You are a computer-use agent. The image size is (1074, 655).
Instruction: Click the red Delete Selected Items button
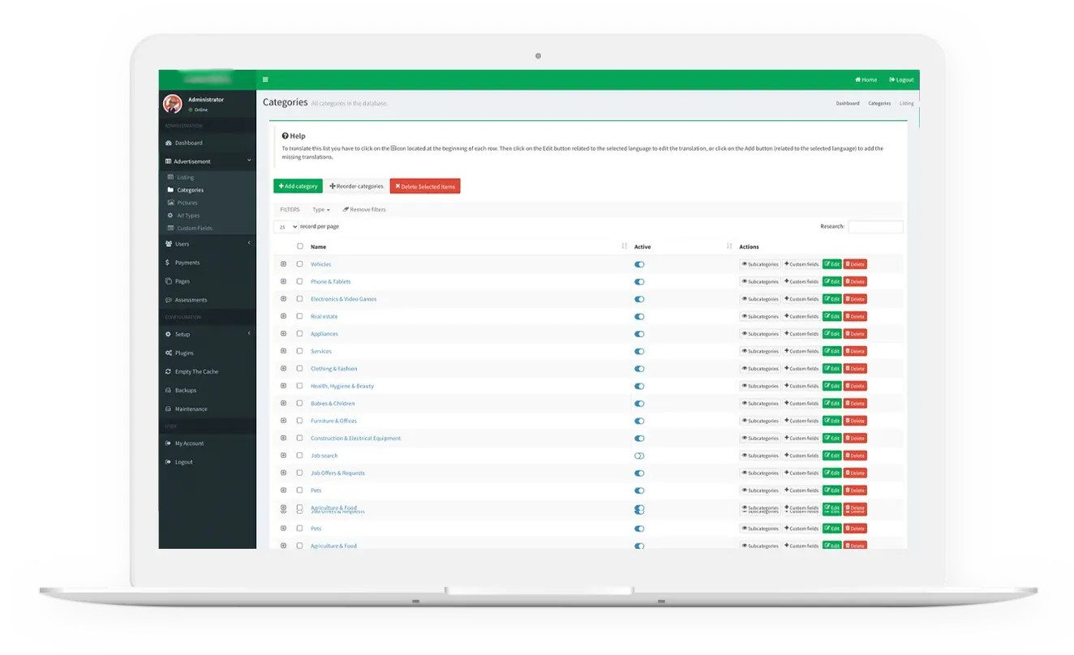425,186
